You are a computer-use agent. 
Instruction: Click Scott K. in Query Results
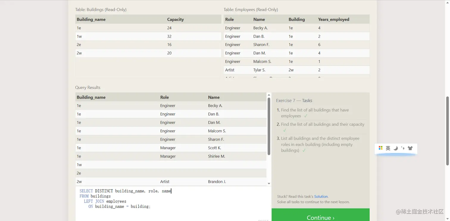[x=215, y=148]
